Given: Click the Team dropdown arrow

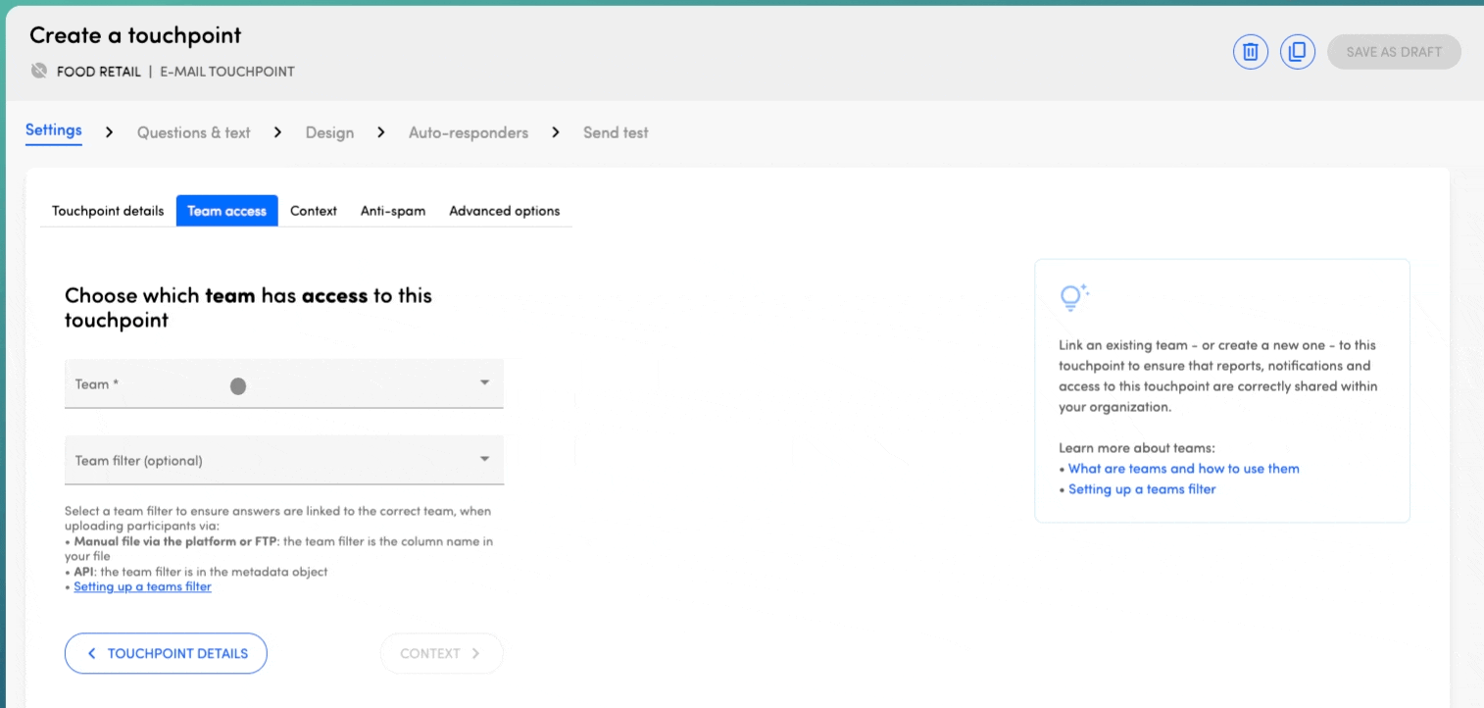Looking at the screenshot, I should point(484,382).
